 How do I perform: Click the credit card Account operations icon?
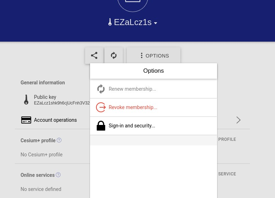click(x=26, y=120)
